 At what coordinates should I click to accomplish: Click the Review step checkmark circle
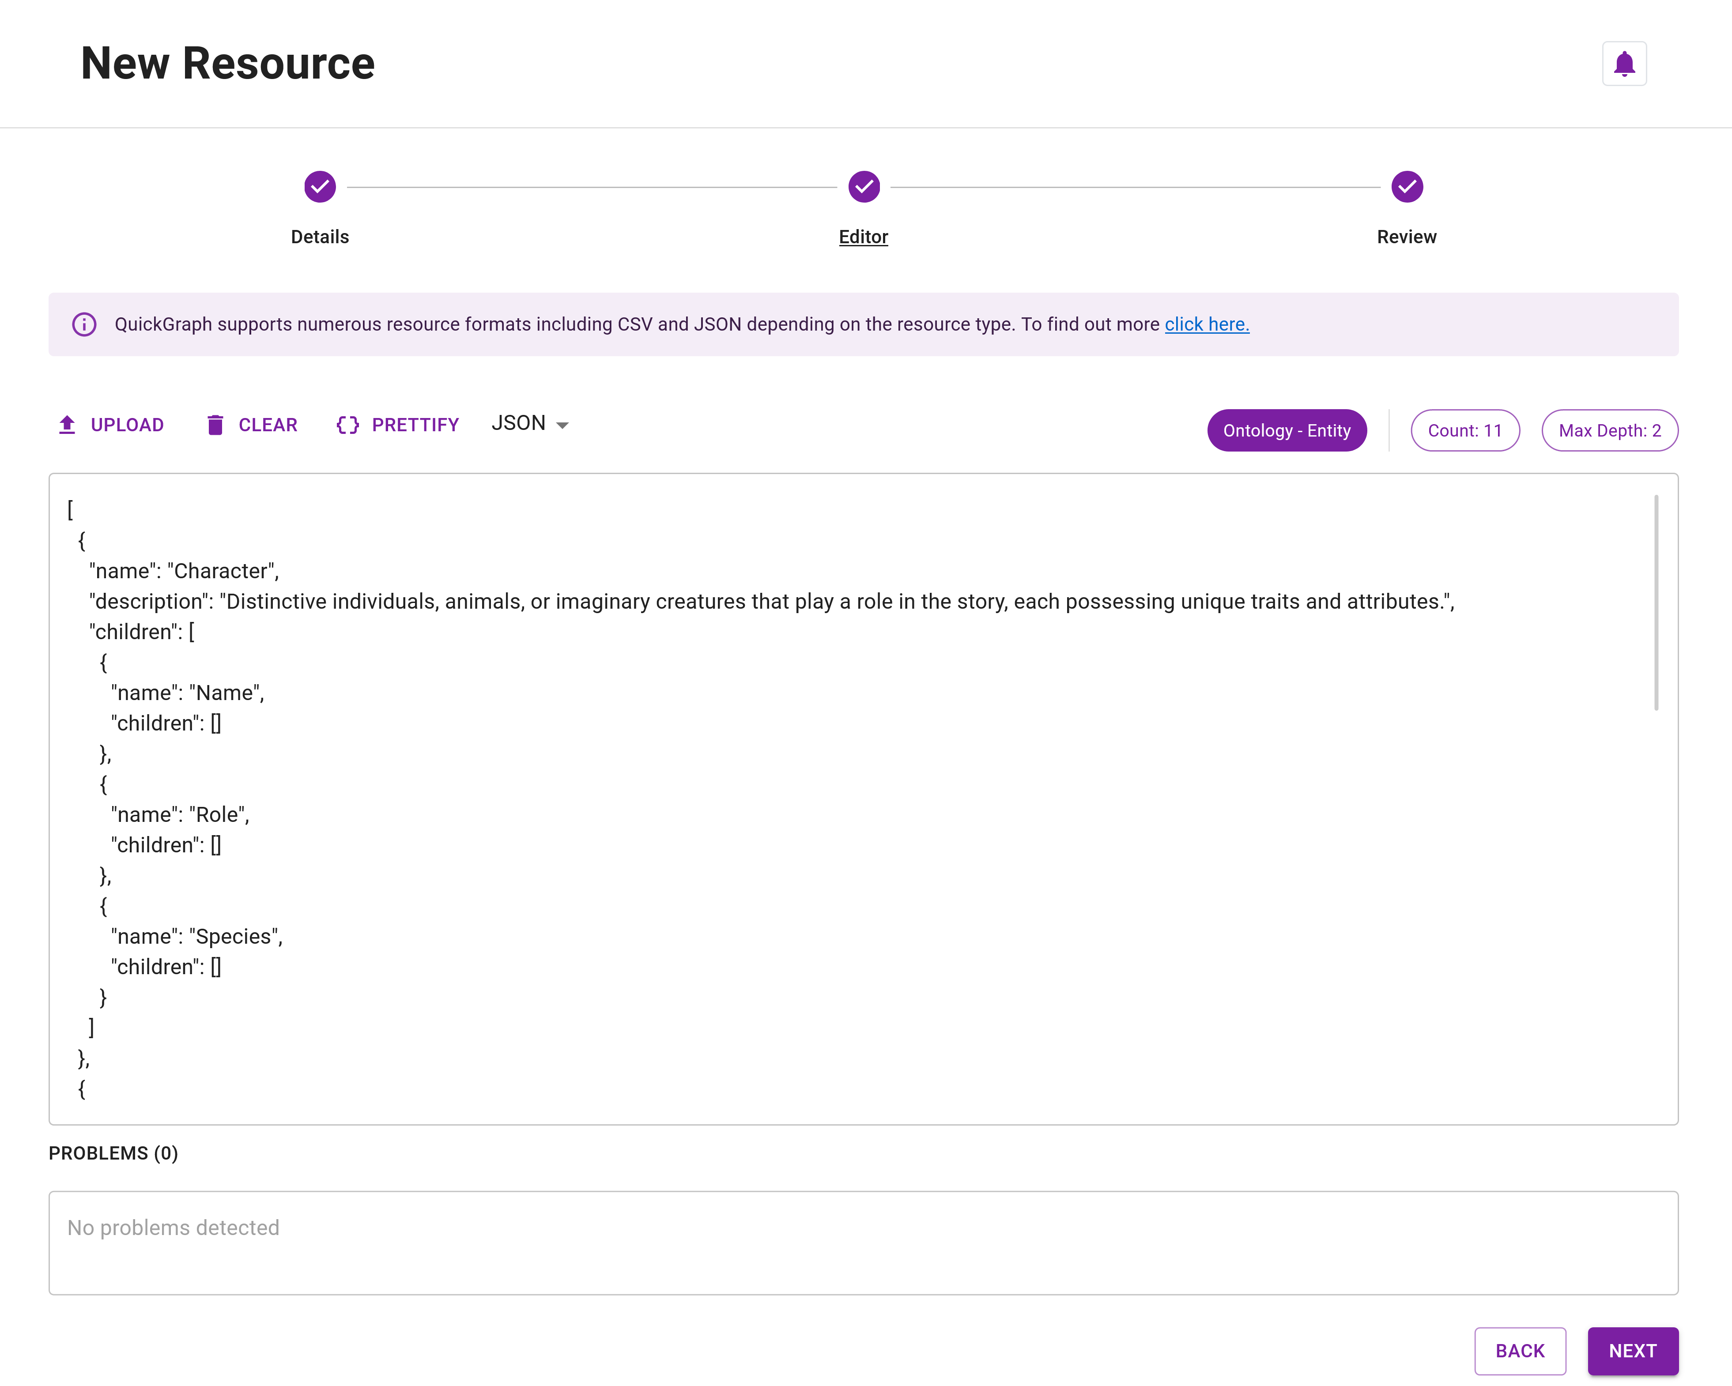1407,186
